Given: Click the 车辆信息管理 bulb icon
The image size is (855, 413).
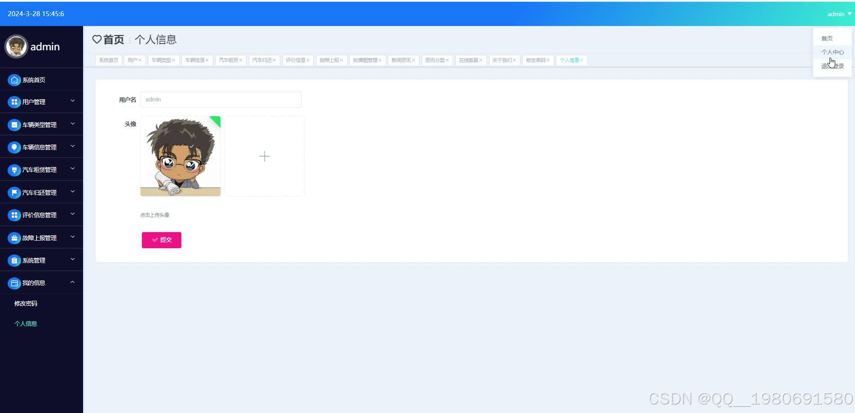Looking at the screenshot, I should (14, 147).
